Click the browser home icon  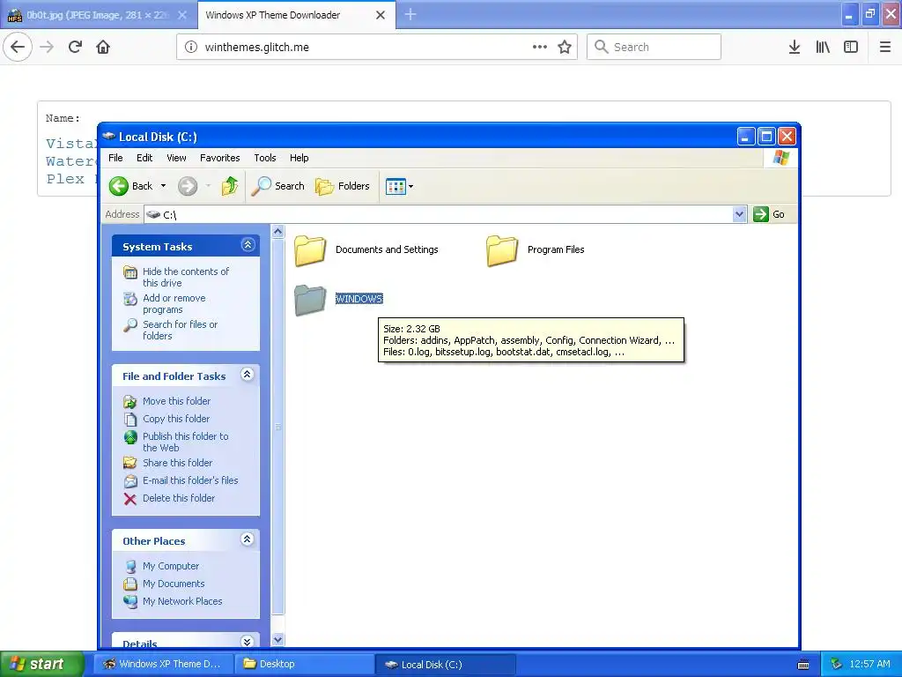[x=103, y=47]
